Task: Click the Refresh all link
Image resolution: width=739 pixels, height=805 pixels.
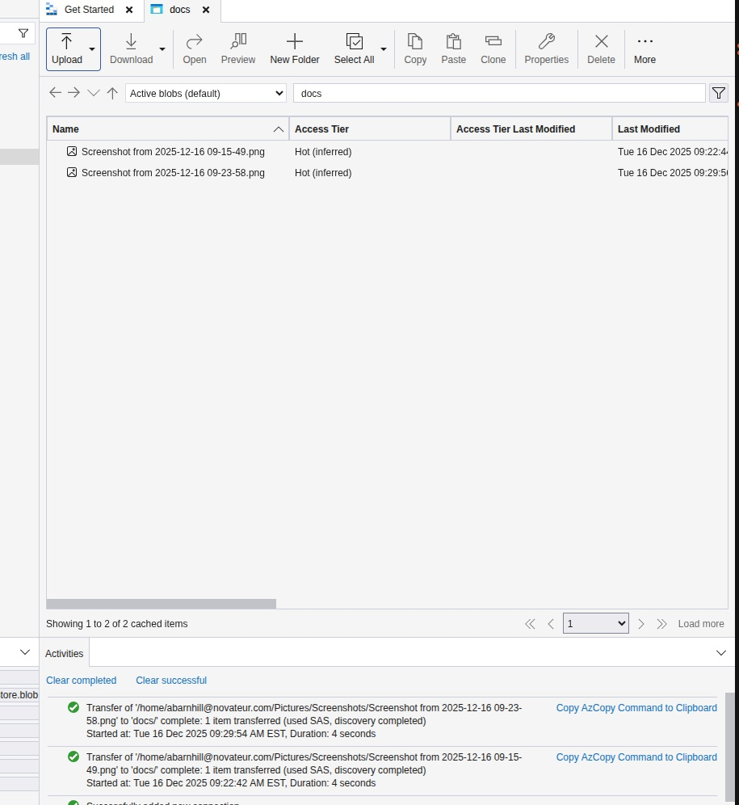Action: (x=15, y=57)
